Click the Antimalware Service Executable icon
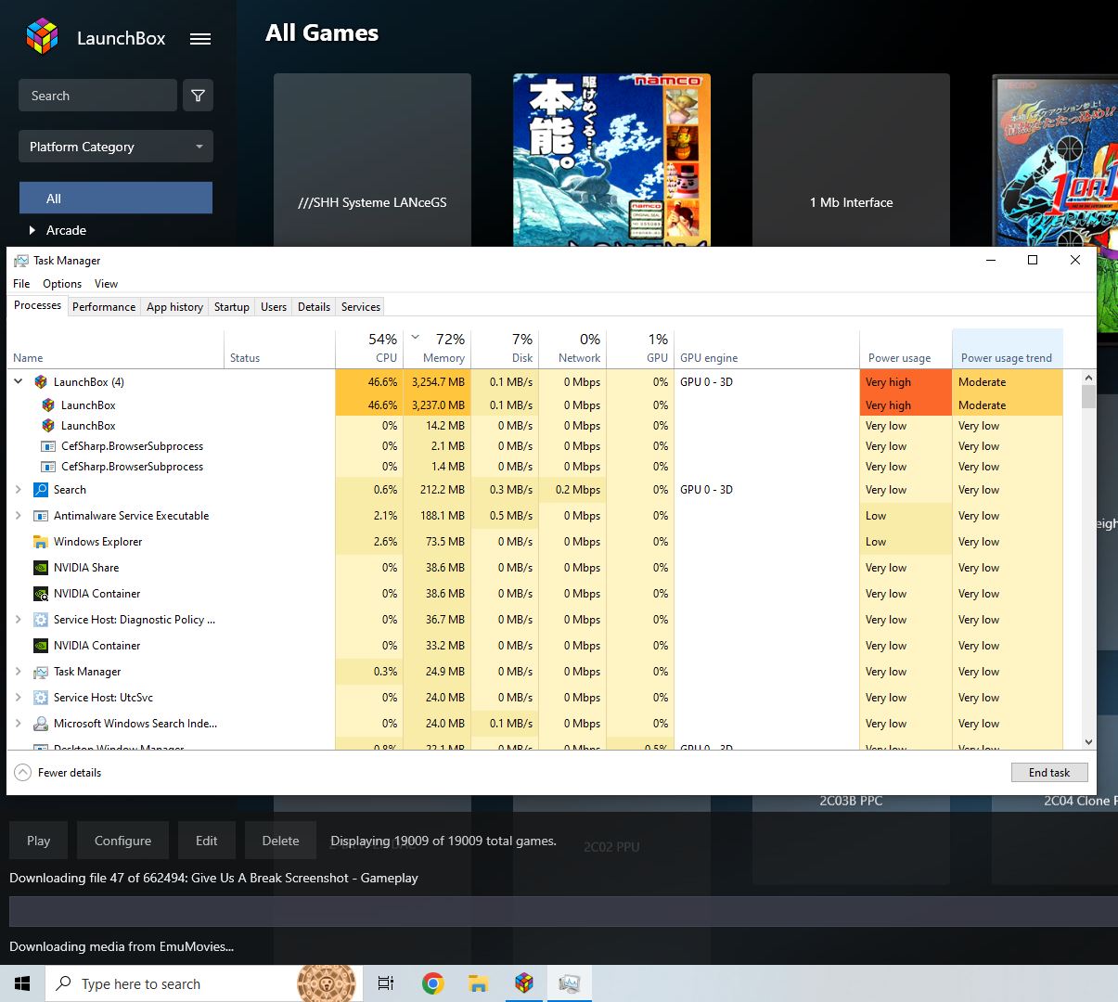 pos(41,516)
